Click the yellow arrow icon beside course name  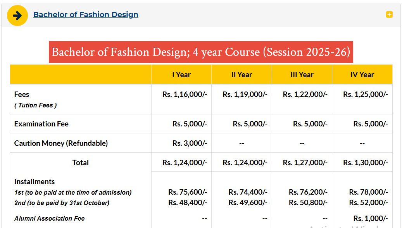pyautogui.click(x=17, y=15)
